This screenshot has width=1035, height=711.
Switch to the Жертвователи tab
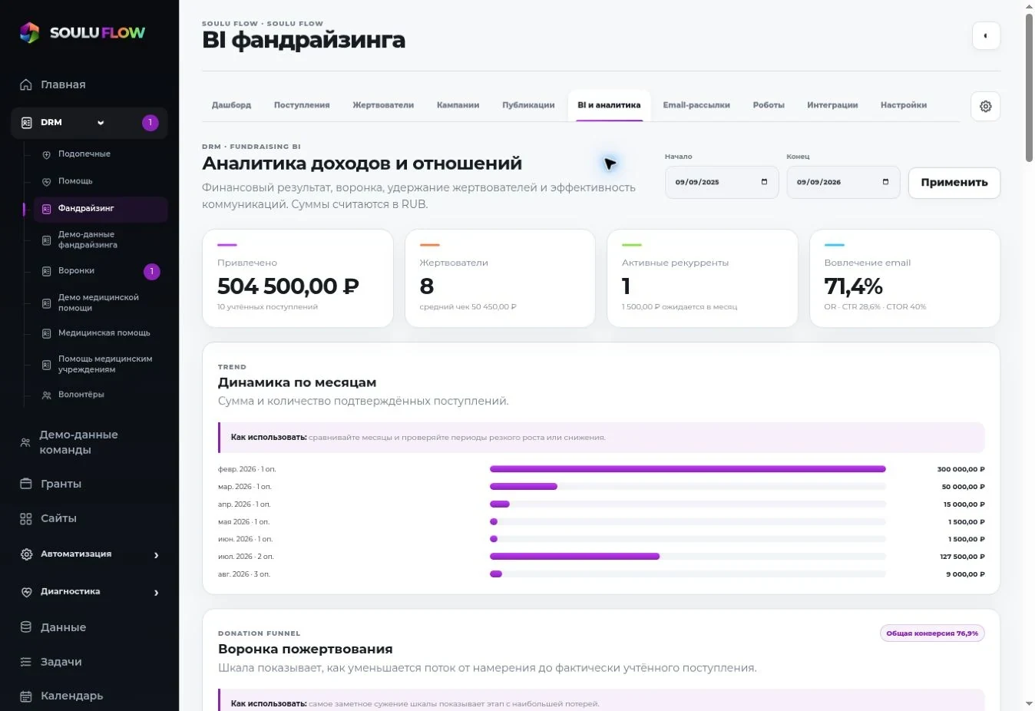(x=383, y=105)
